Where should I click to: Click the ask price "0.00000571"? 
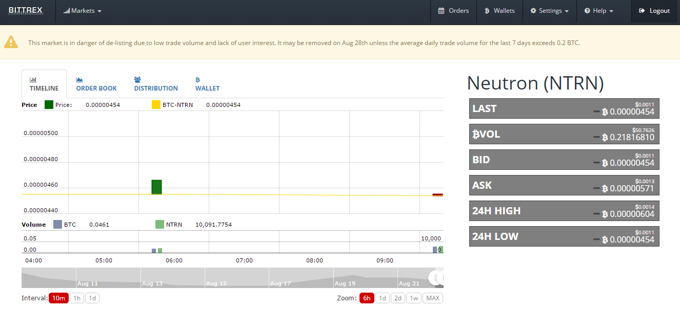[632, 188]
